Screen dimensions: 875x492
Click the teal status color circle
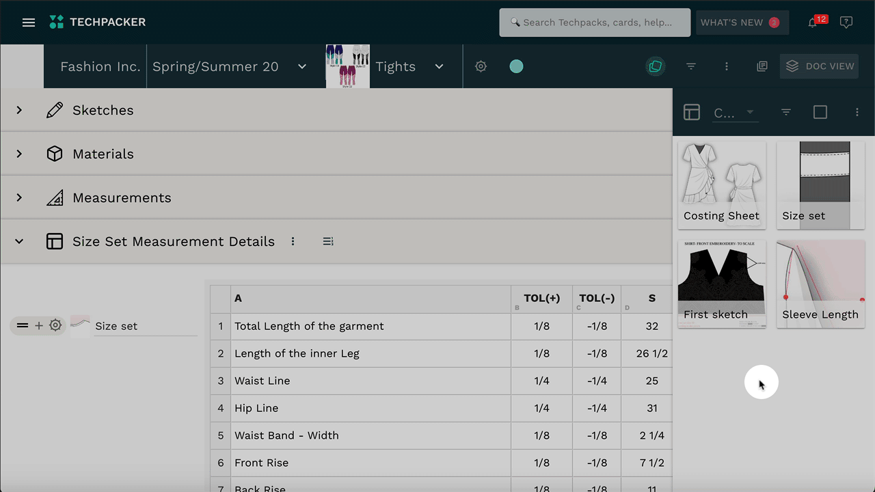coord(516,66)
